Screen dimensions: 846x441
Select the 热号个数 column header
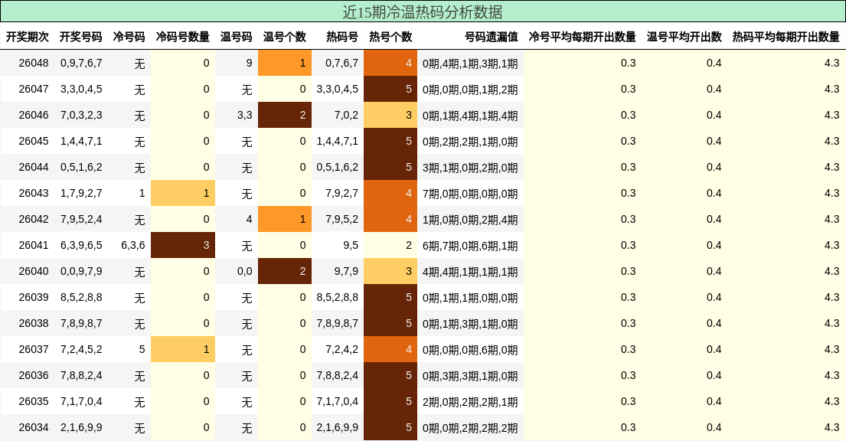pyautogui.click(x=390, y=34)
